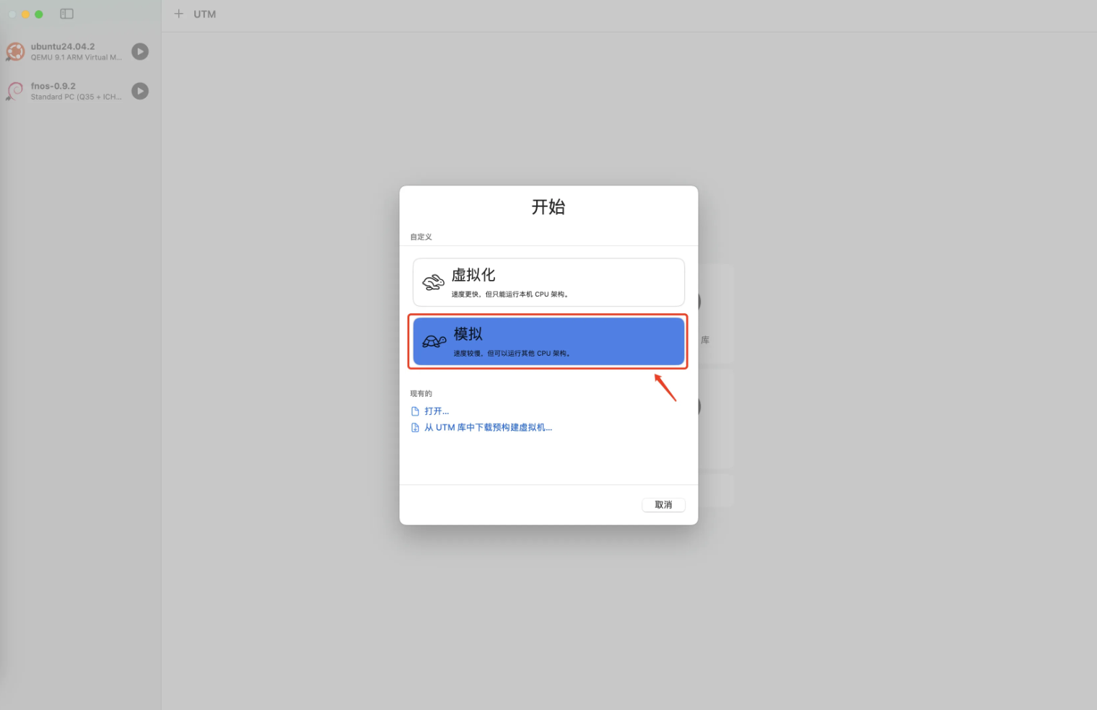Click the rabbit icon beside 虚拟化
The height and width of the screenshot is (710, 1097).
pyautogui.click(x=433, y=282)
